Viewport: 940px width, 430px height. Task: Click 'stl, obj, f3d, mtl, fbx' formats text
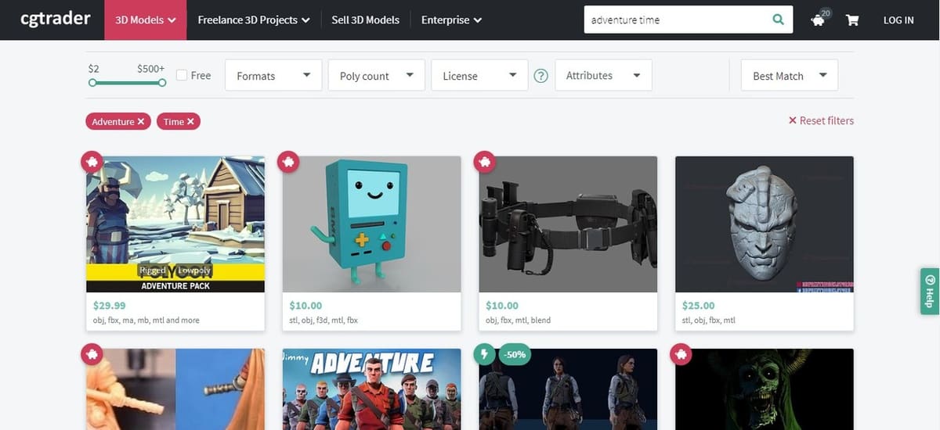324,321
